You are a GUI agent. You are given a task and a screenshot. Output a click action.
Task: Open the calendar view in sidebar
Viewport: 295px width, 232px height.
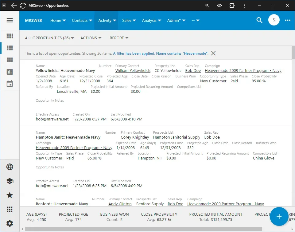point(10,84)
